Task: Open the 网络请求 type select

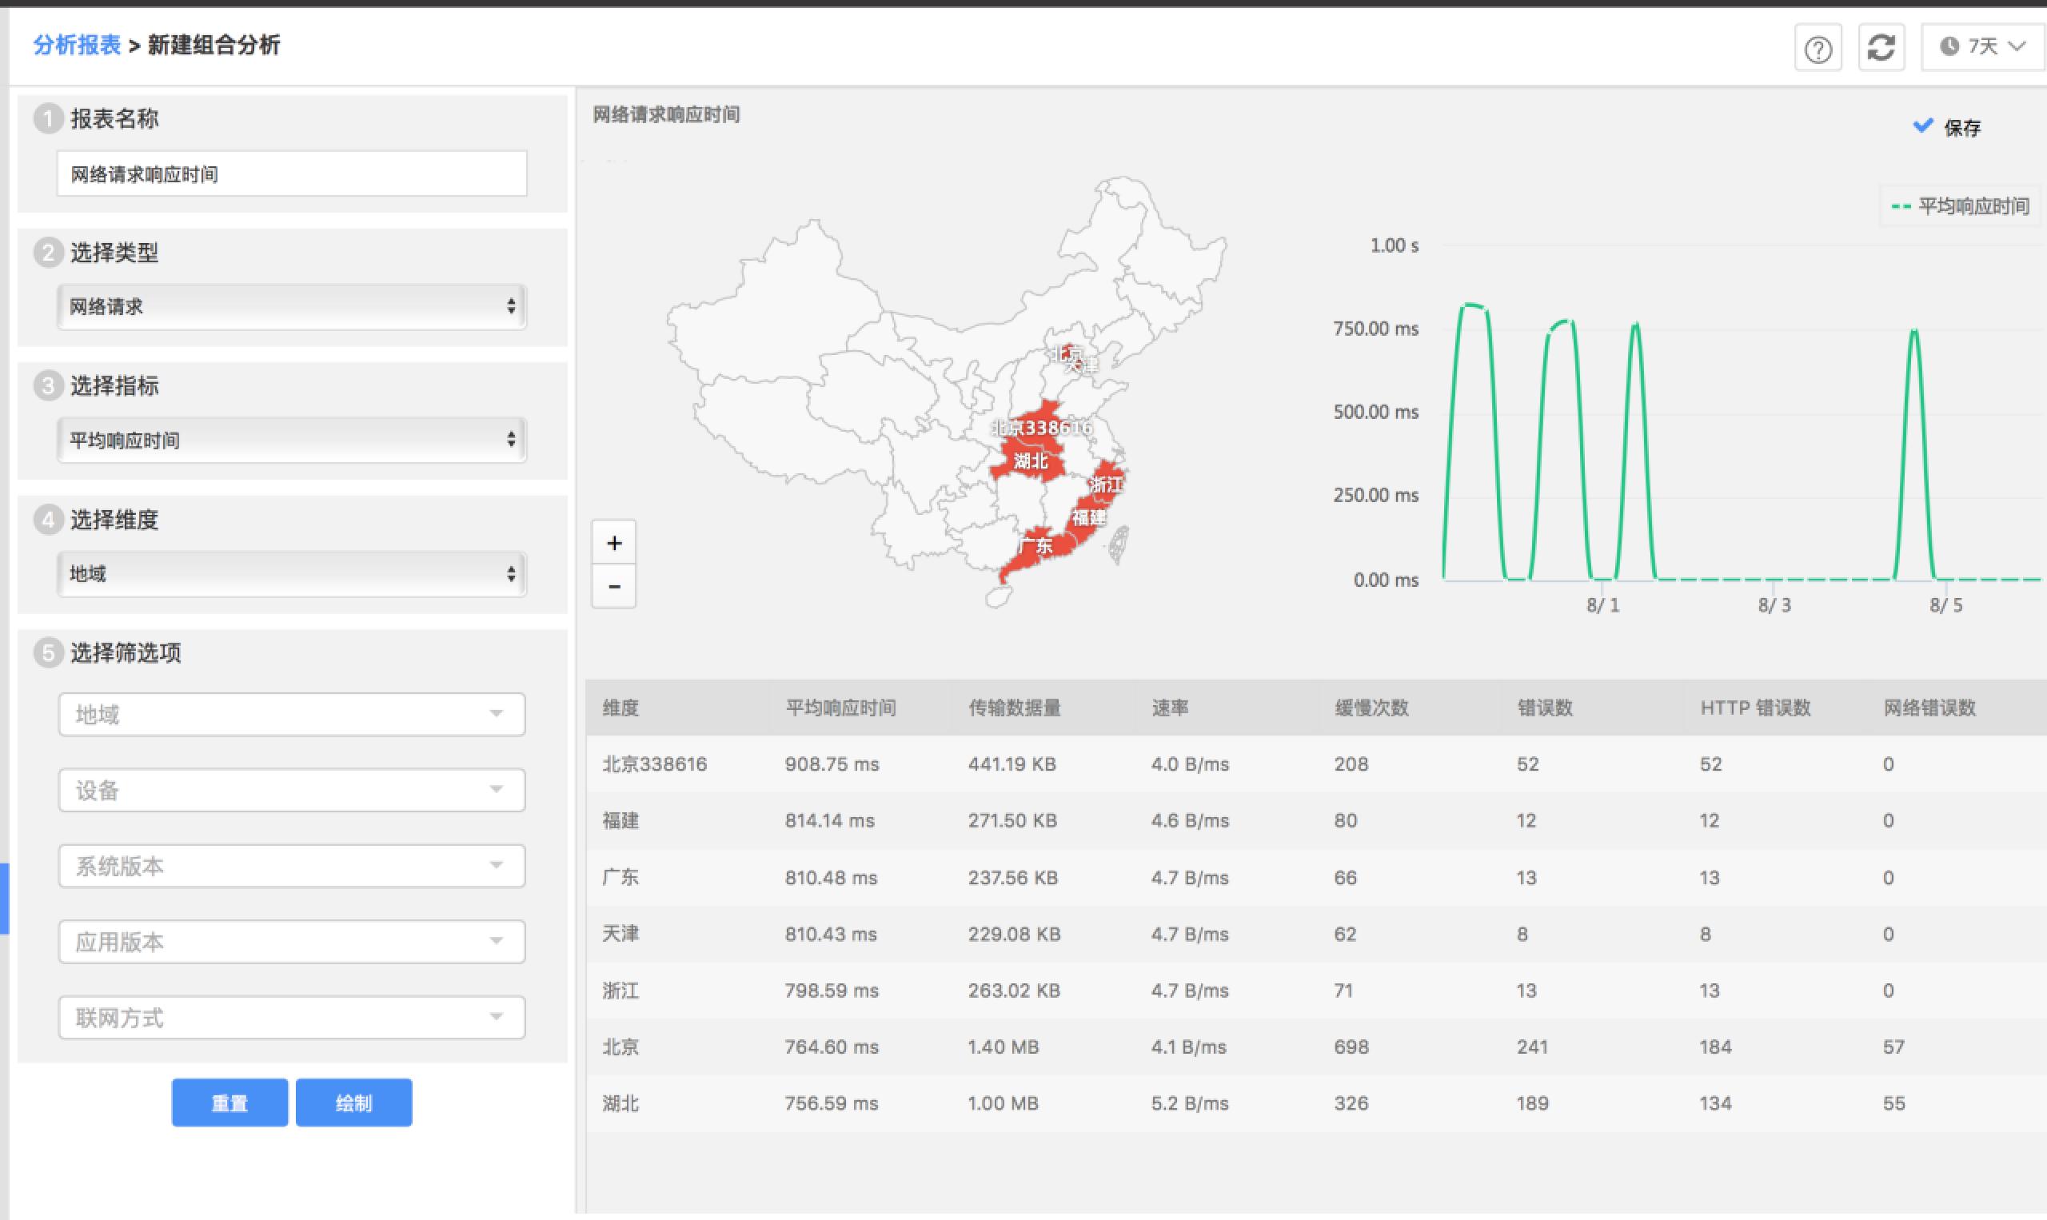Action: [292, 307]
